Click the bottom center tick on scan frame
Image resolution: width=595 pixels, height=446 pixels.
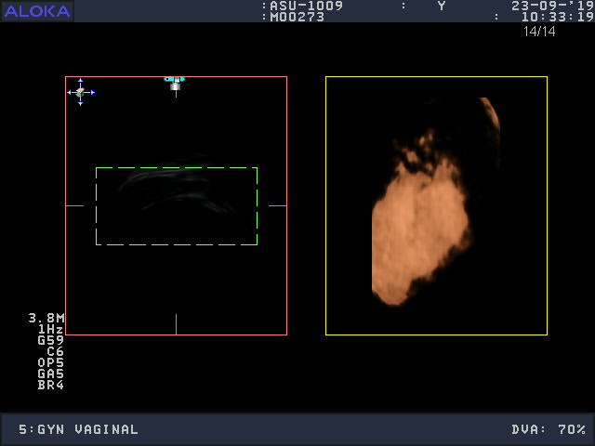click(176, 324)
